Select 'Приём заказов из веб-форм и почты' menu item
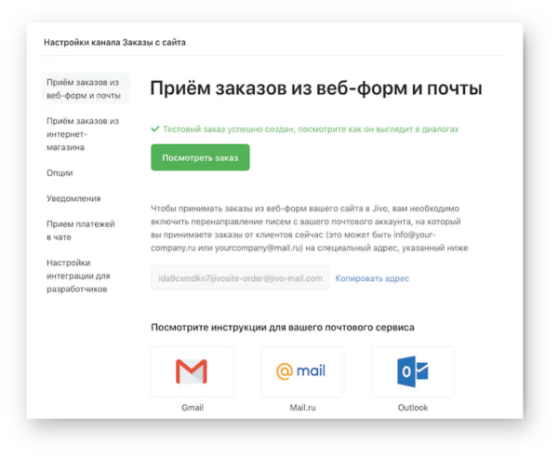 click(85, 88)
